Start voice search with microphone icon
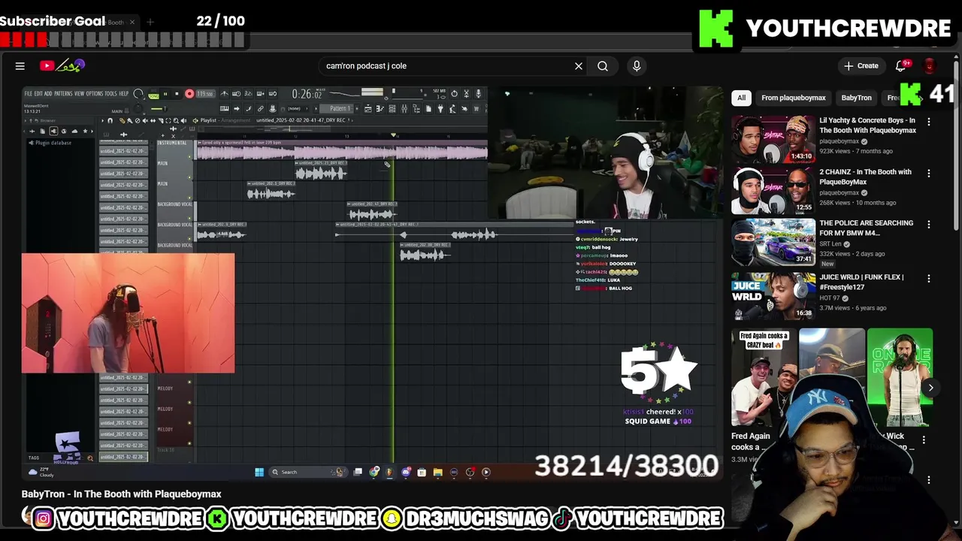Viewport: 962px width, 541px height. 637,66
